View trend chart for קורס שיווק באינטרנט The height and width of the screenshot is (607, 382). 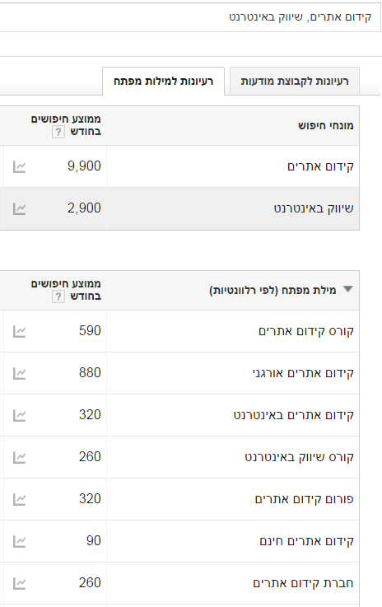tap(20, 457)
